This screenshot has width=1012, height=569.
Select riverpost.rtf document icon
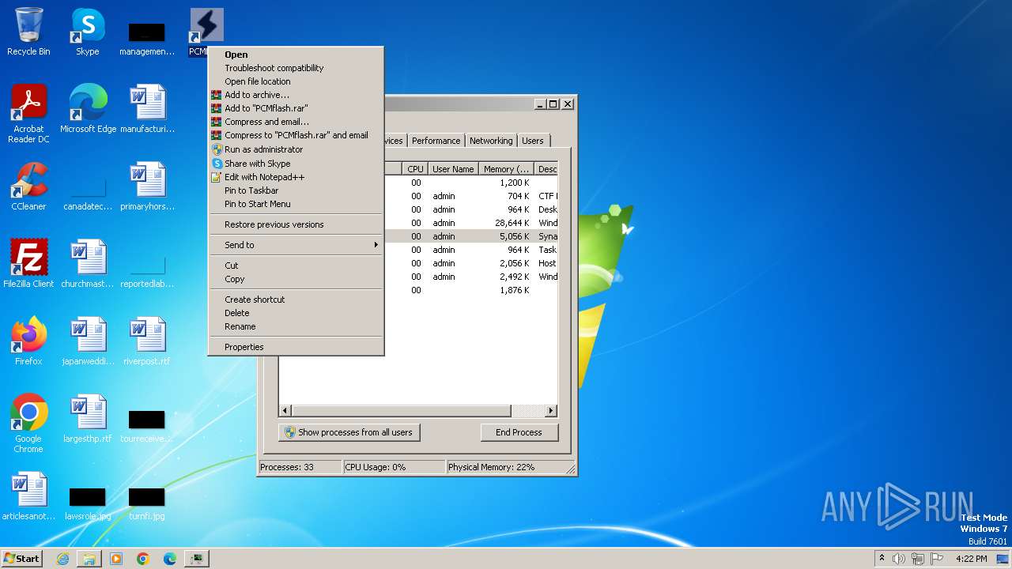(x=147, y=341)
